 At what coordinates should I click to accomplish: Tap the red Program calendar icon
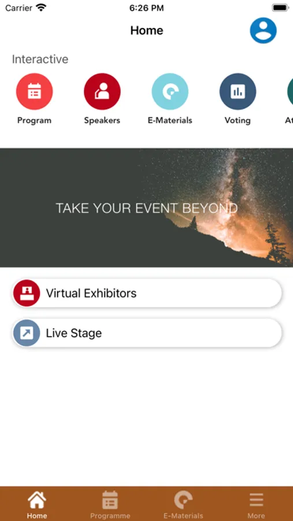(35, 91)
